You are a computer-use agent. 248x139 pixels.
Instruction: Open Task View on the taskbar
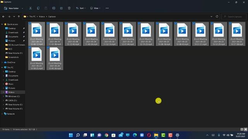[85, 135]
